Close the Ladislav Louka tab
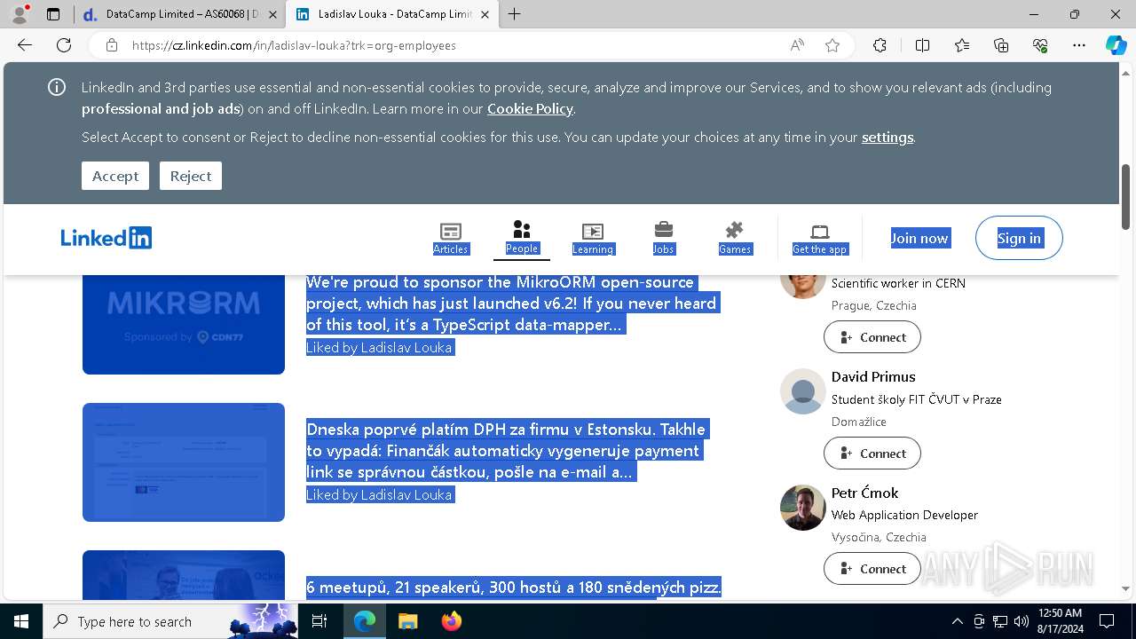 [x=485, y=14]
